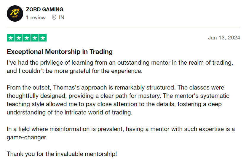The height and width of the screenshot is (161, 246).
Task: Open the "Exceptional Mentorship in Trading" review title
Action: (x=60, y=52)
